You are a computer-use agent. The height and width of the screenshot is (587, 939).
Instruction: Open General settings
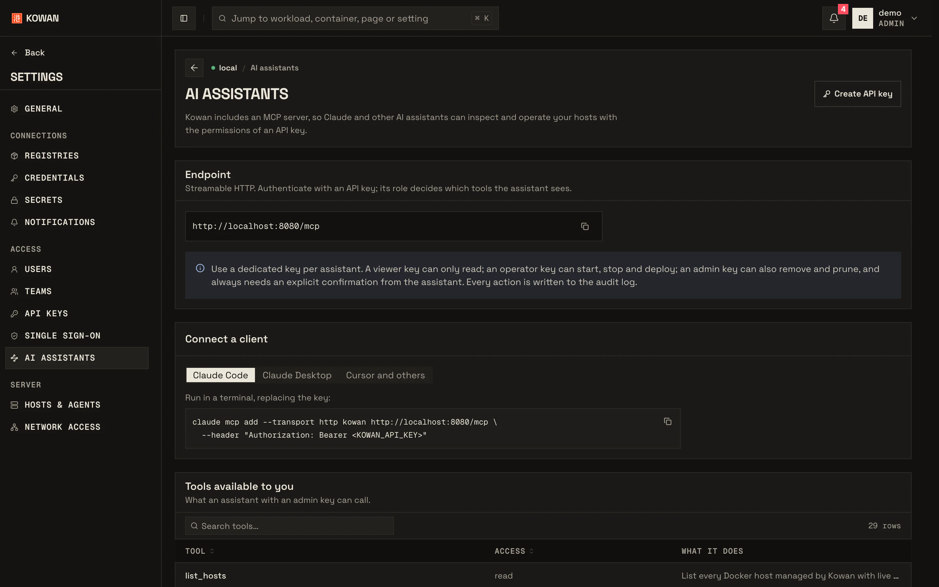click(x=77, y=109)
